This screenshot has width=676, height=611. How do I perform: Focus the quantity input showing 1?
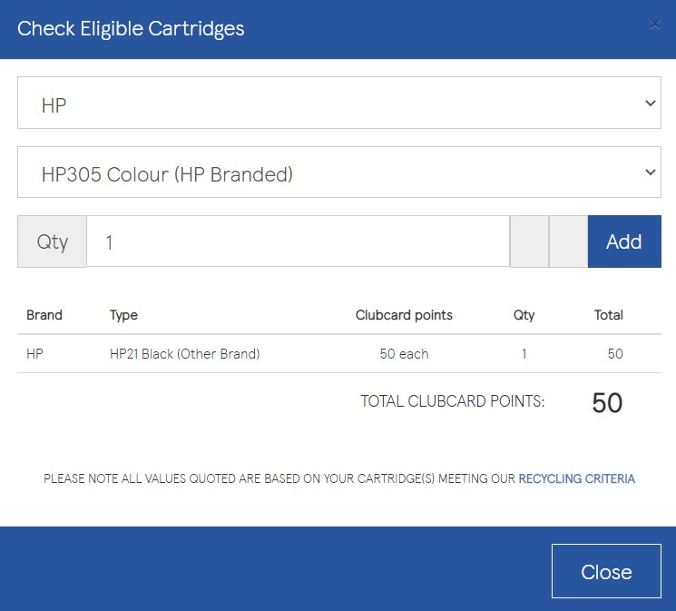point(299,241)
